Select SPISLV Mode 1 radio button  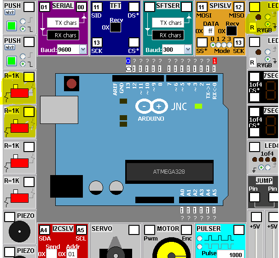coord(218,45)
